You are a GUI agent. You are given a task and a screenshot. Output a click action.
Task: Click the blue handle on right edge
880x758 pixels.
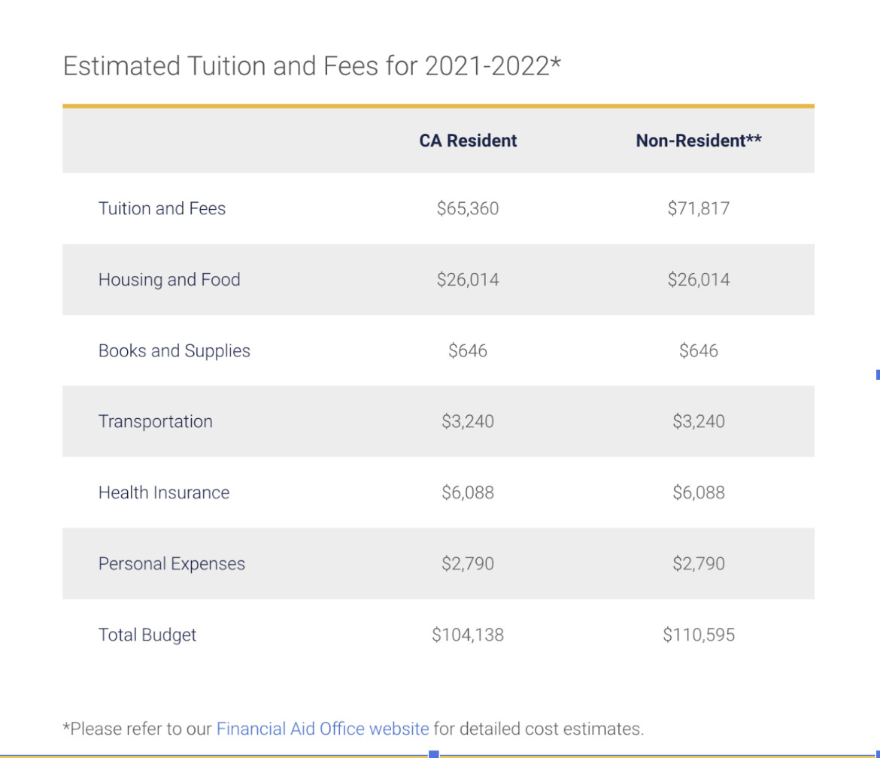pyautogui.click(x=878, y=374)
